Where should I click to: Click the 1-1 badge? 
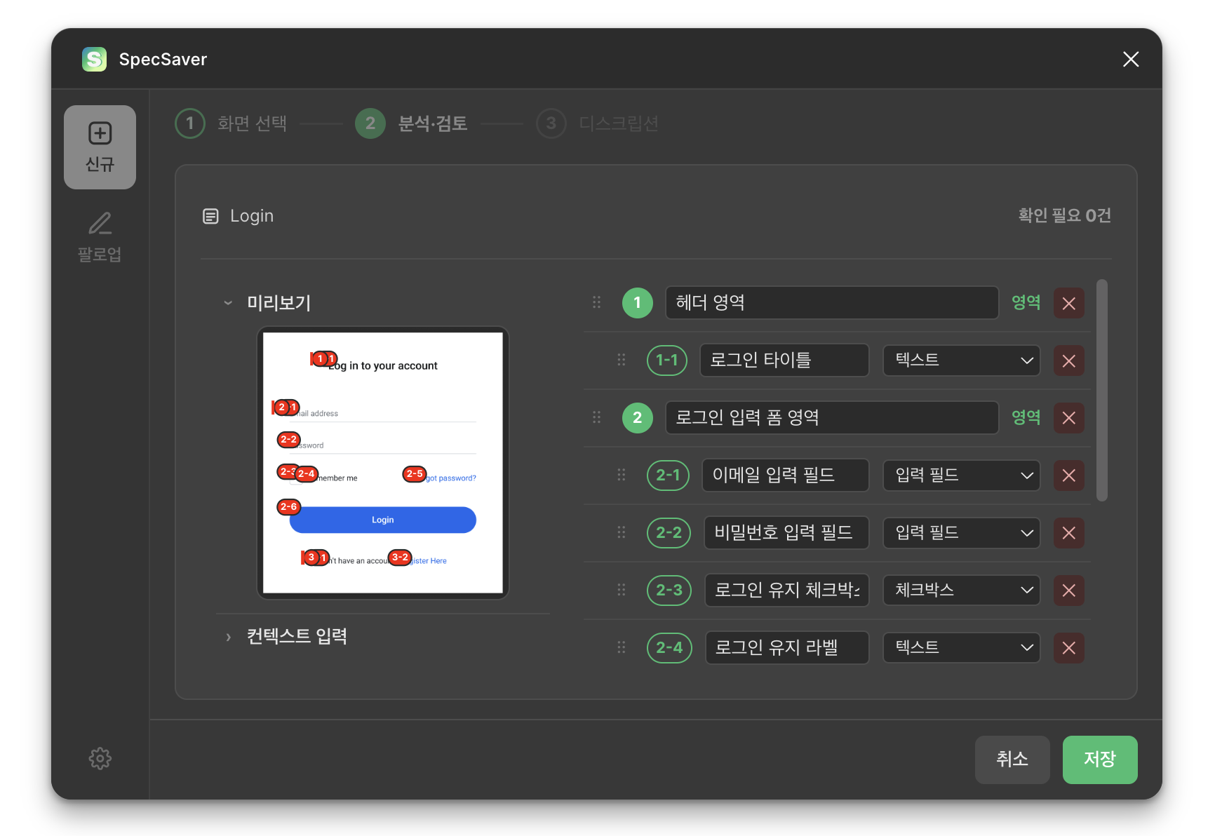click(x=667, y=360)
